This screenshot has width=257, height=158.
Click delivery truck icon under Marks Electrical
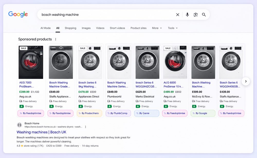point(137,101)
